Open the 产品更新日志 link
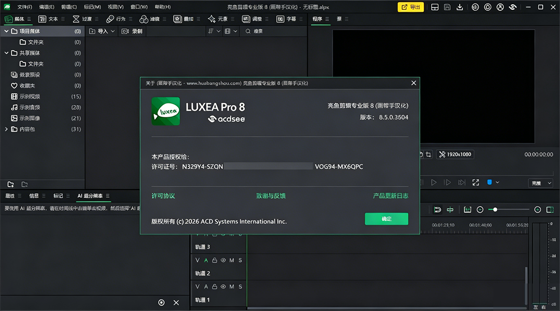This screenshot has width=560, height=311. pos(391,196)
